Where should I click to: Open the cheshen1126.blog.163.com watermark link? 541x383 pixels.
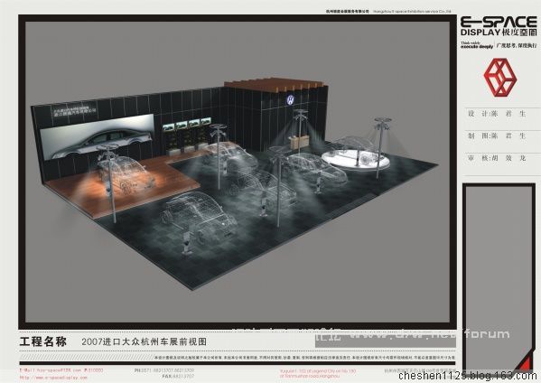[468, 376]
